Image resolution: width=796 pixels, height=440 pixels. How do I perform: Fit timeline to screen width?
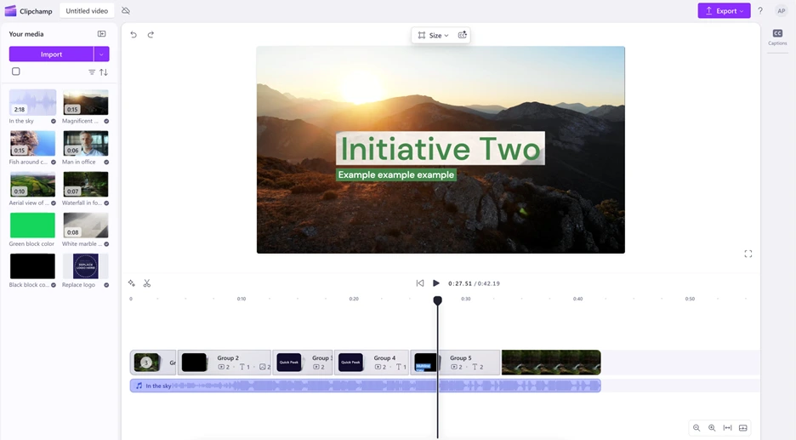pos(727,428)
